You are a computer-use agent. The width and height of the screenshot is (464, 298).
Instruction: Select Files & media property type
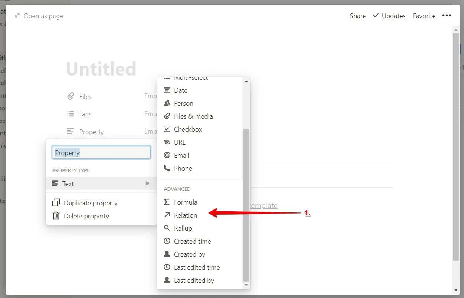[200, 116]
